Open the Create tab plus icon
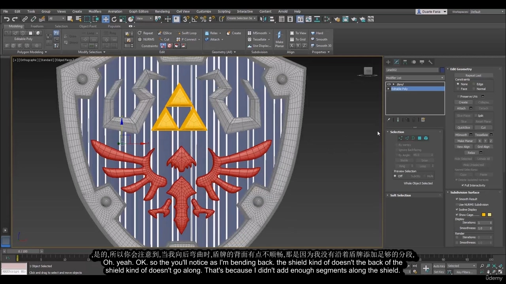 tap(388, 62)
